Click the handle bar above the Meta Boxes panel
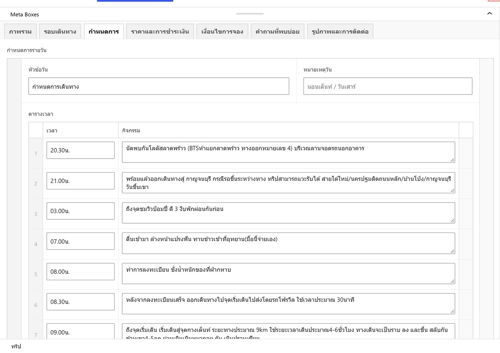The width and height of the screenshot is (500, 353). click(x=250, y=14)
